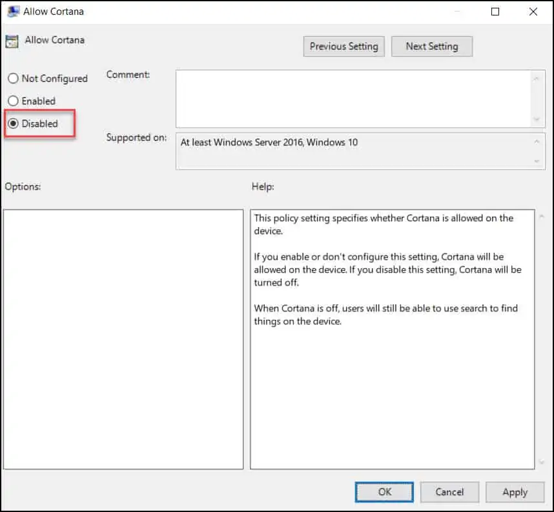Click the Options label
The width and height of the screenshot is (554, 512).
[x=23, y=186]
